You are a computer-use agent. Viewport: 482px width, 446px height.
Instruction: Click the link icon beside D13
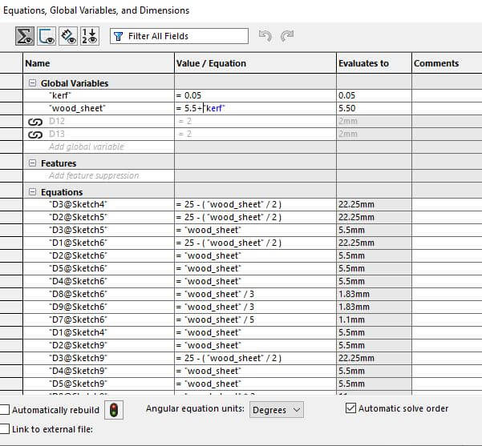(x=35, y=135)
